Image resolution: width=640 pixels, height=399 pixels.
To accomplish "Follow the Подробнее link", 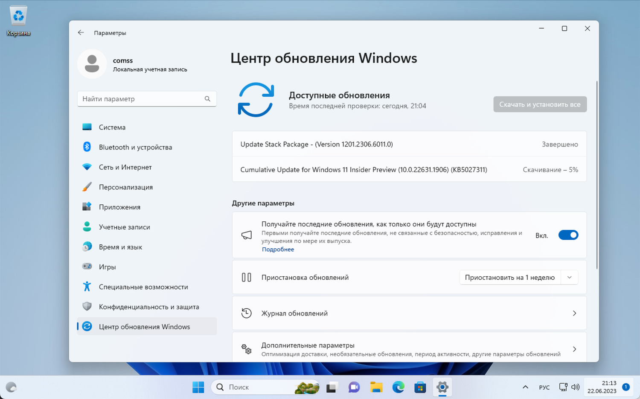I will tap(278, 250).
